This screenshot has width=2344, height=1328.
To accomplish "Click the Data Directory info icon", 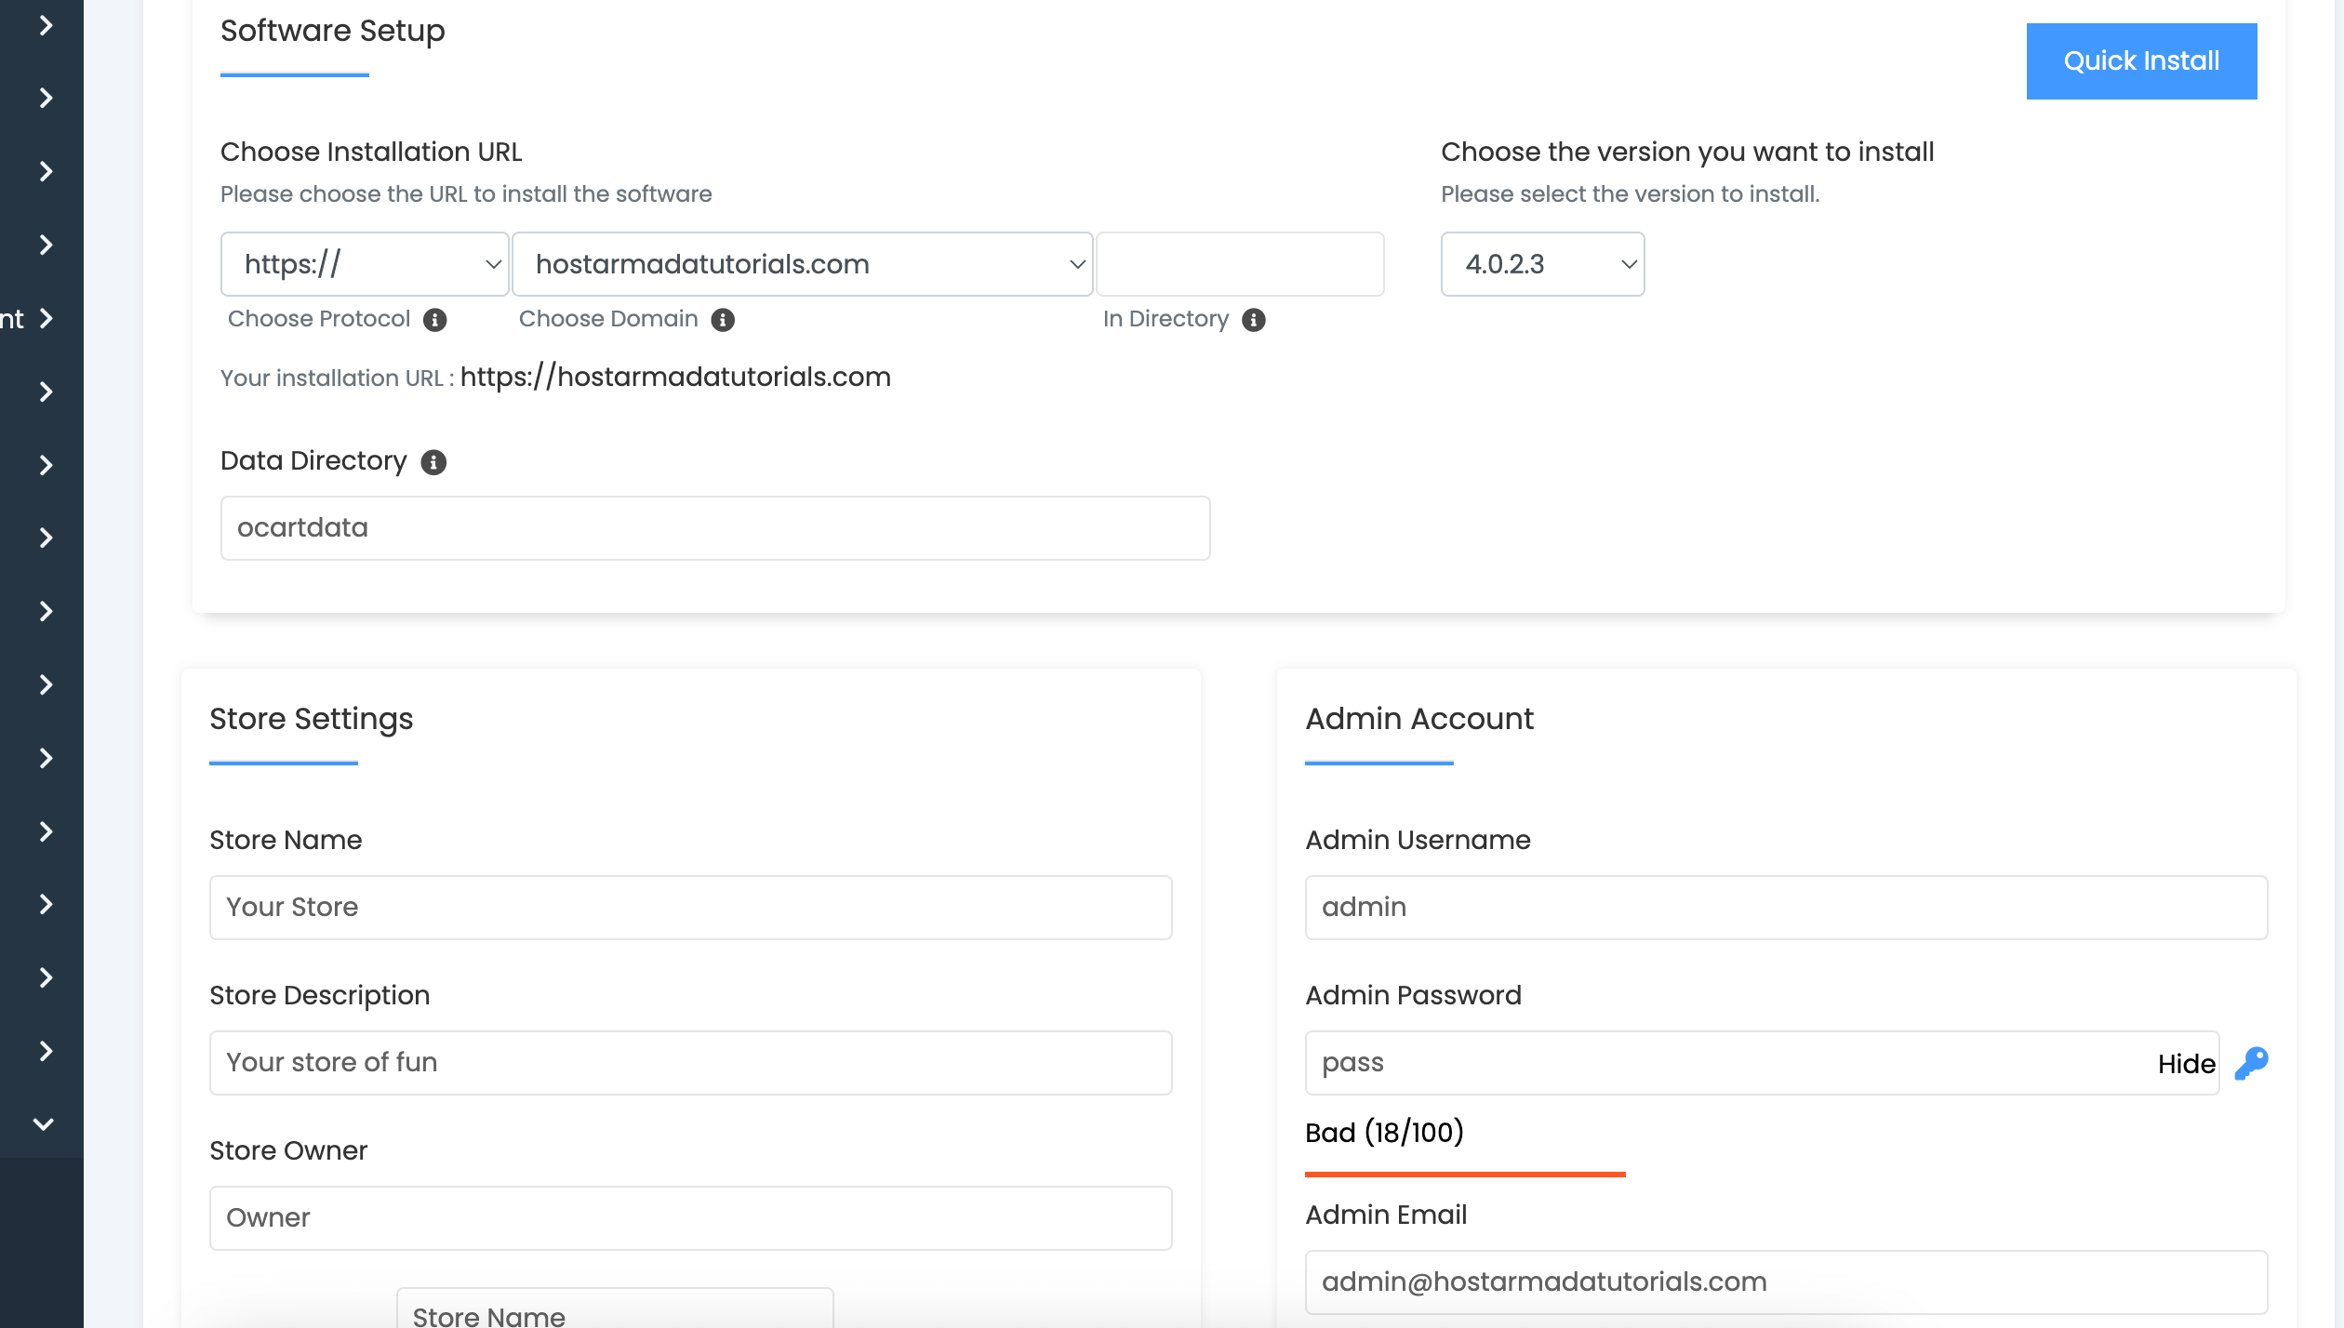I will point(433,462).
